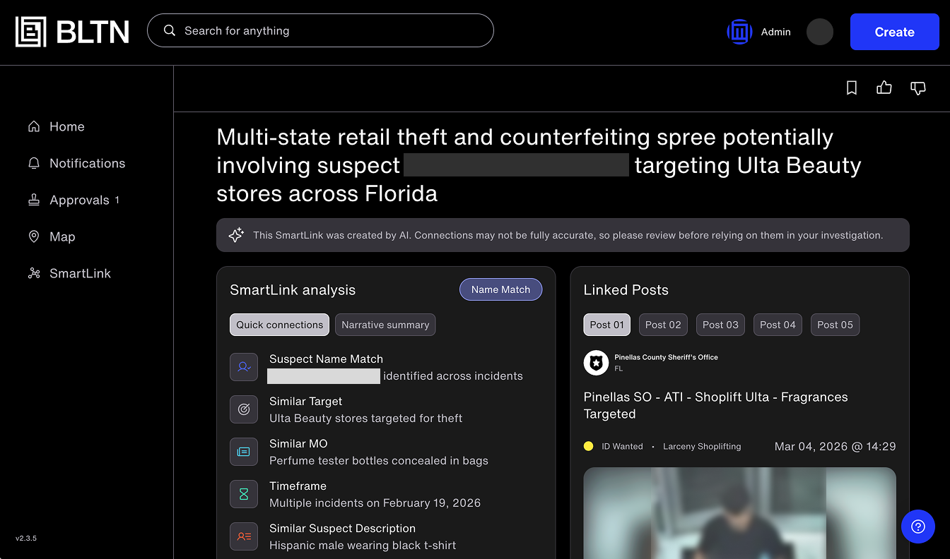
Task: Click the Notifications bell icon
Action: (x=33, y=163)
